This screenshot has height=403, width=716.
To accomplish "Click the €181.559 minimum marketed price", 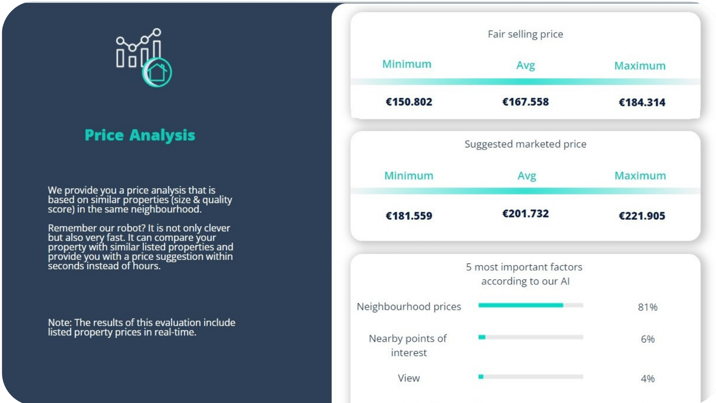I will (x=409, y=216).
